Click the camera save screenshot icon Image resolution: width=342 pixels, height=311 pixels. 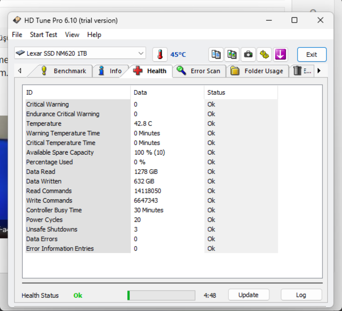(248, 55)
